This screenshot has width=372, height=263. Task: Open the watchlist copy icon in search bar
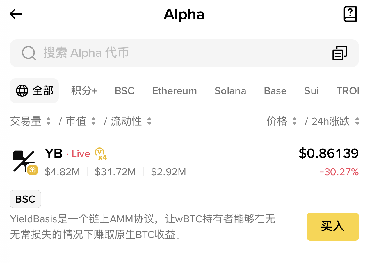[x=339, y=53]
